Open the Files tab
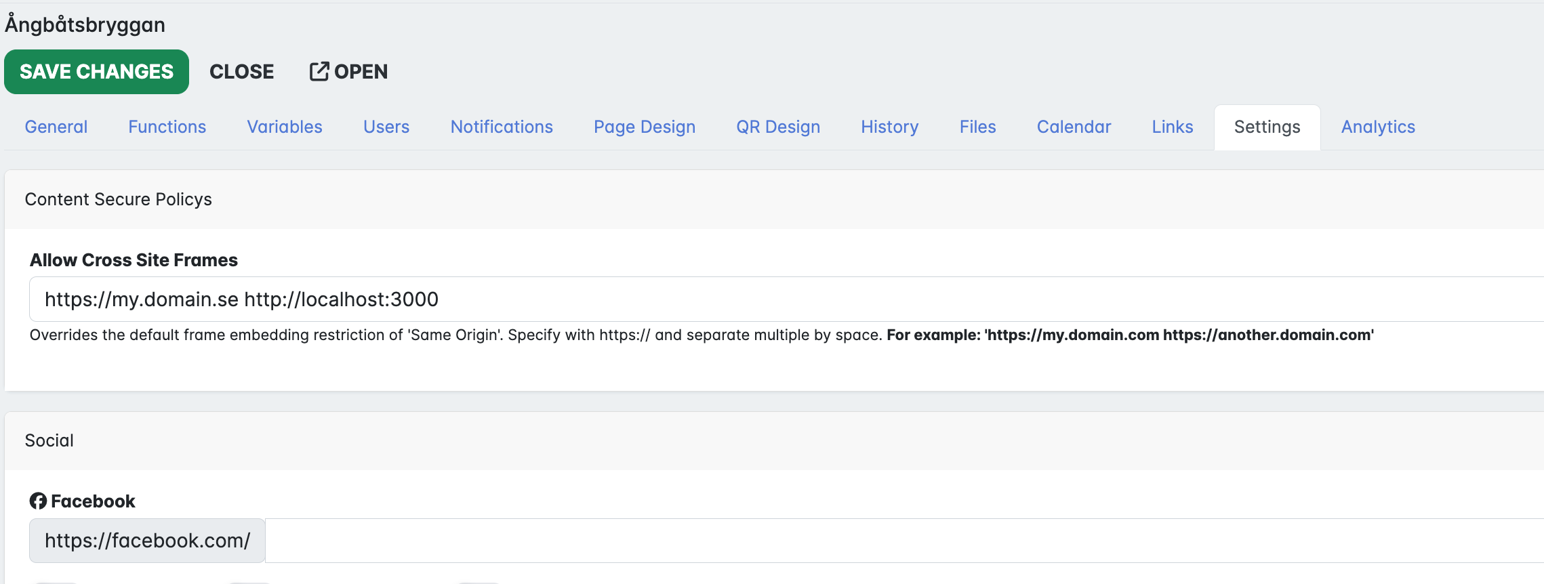The height and width of the screenshot is (584, 1544). point(977,127)
